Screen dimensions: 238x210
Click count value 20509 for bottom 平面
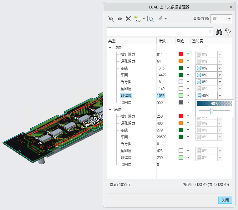click(162, 137)
